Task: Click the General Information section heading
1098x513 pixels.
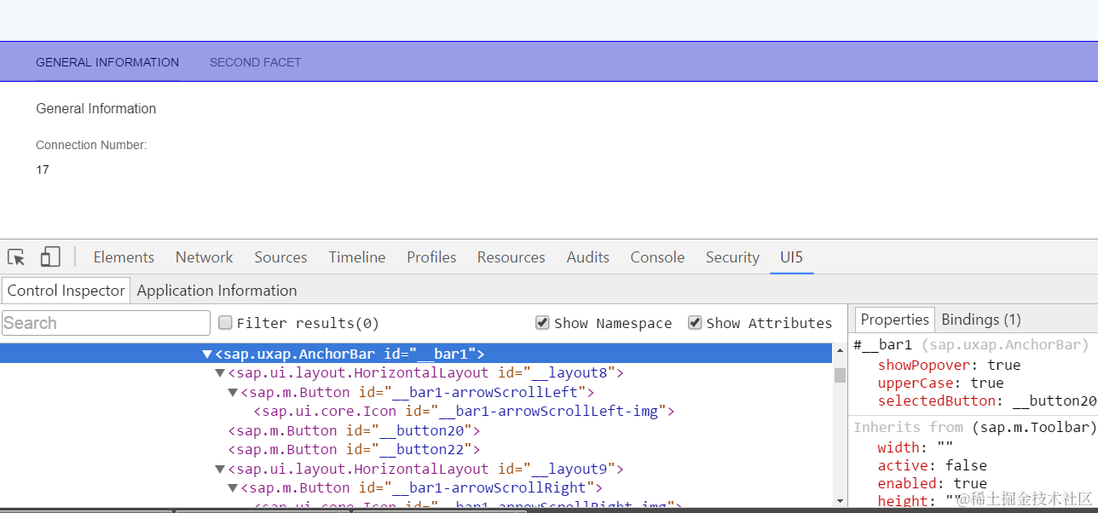Action: [96, 108]
